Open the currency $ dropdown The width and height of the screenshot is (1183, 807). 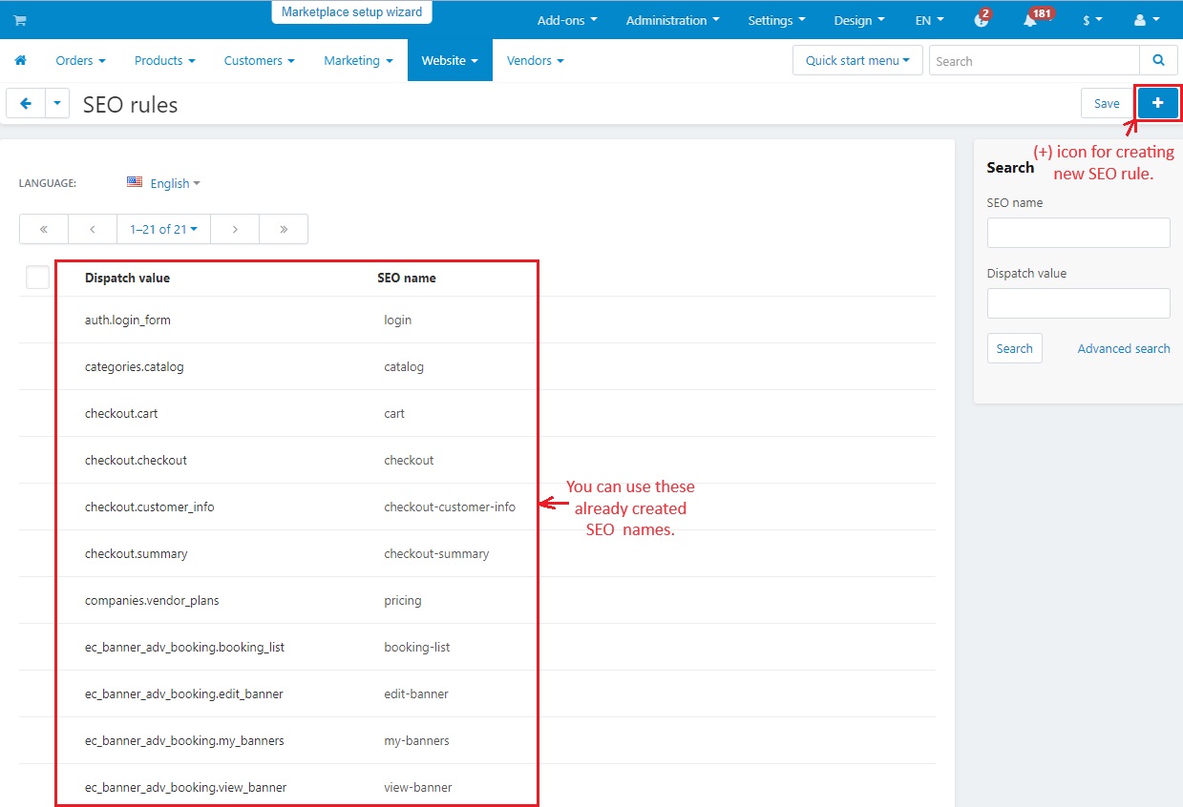coord(1092,20)
